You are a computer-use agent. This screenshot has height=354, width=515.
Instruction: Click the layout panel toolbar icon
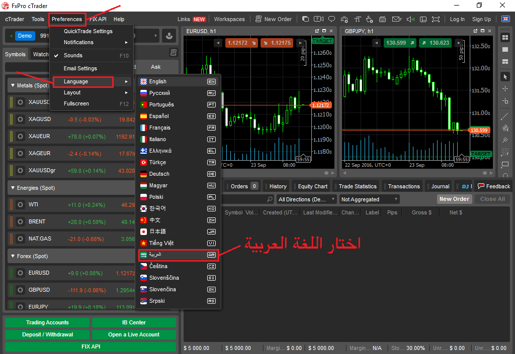[423, 20]
